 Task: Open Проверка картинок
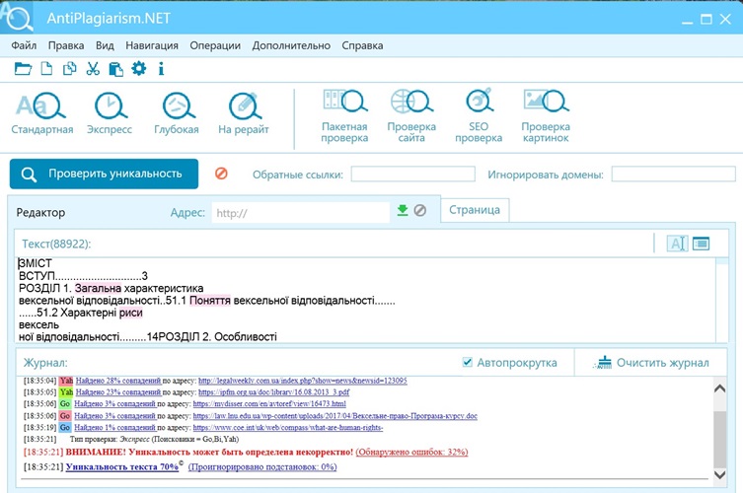click(546, 116)
